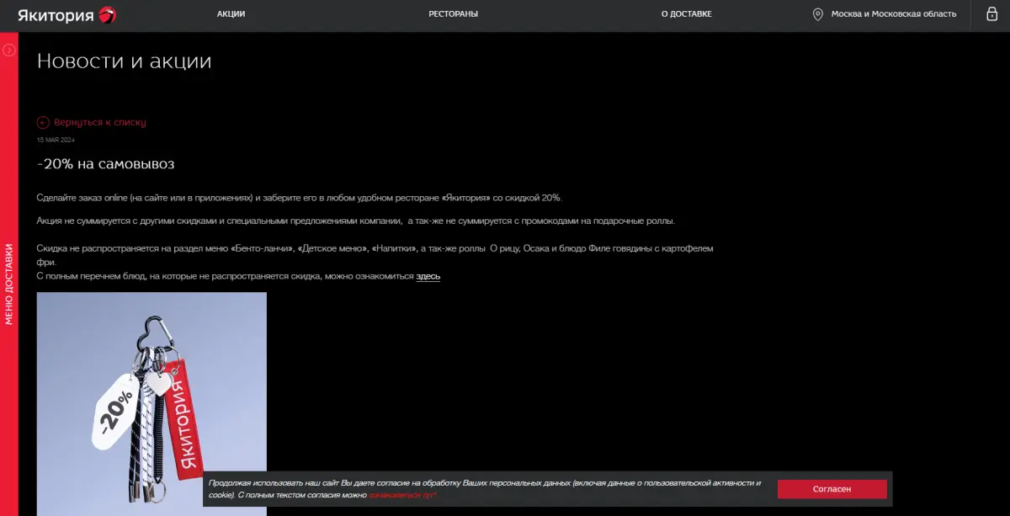The image size is (1010, 516).
Task: Select region Москва и Московская область
Action: pos(894,14)
